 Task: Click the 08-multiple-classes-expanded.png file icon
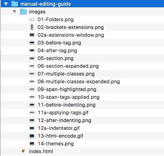click(32, 82)
